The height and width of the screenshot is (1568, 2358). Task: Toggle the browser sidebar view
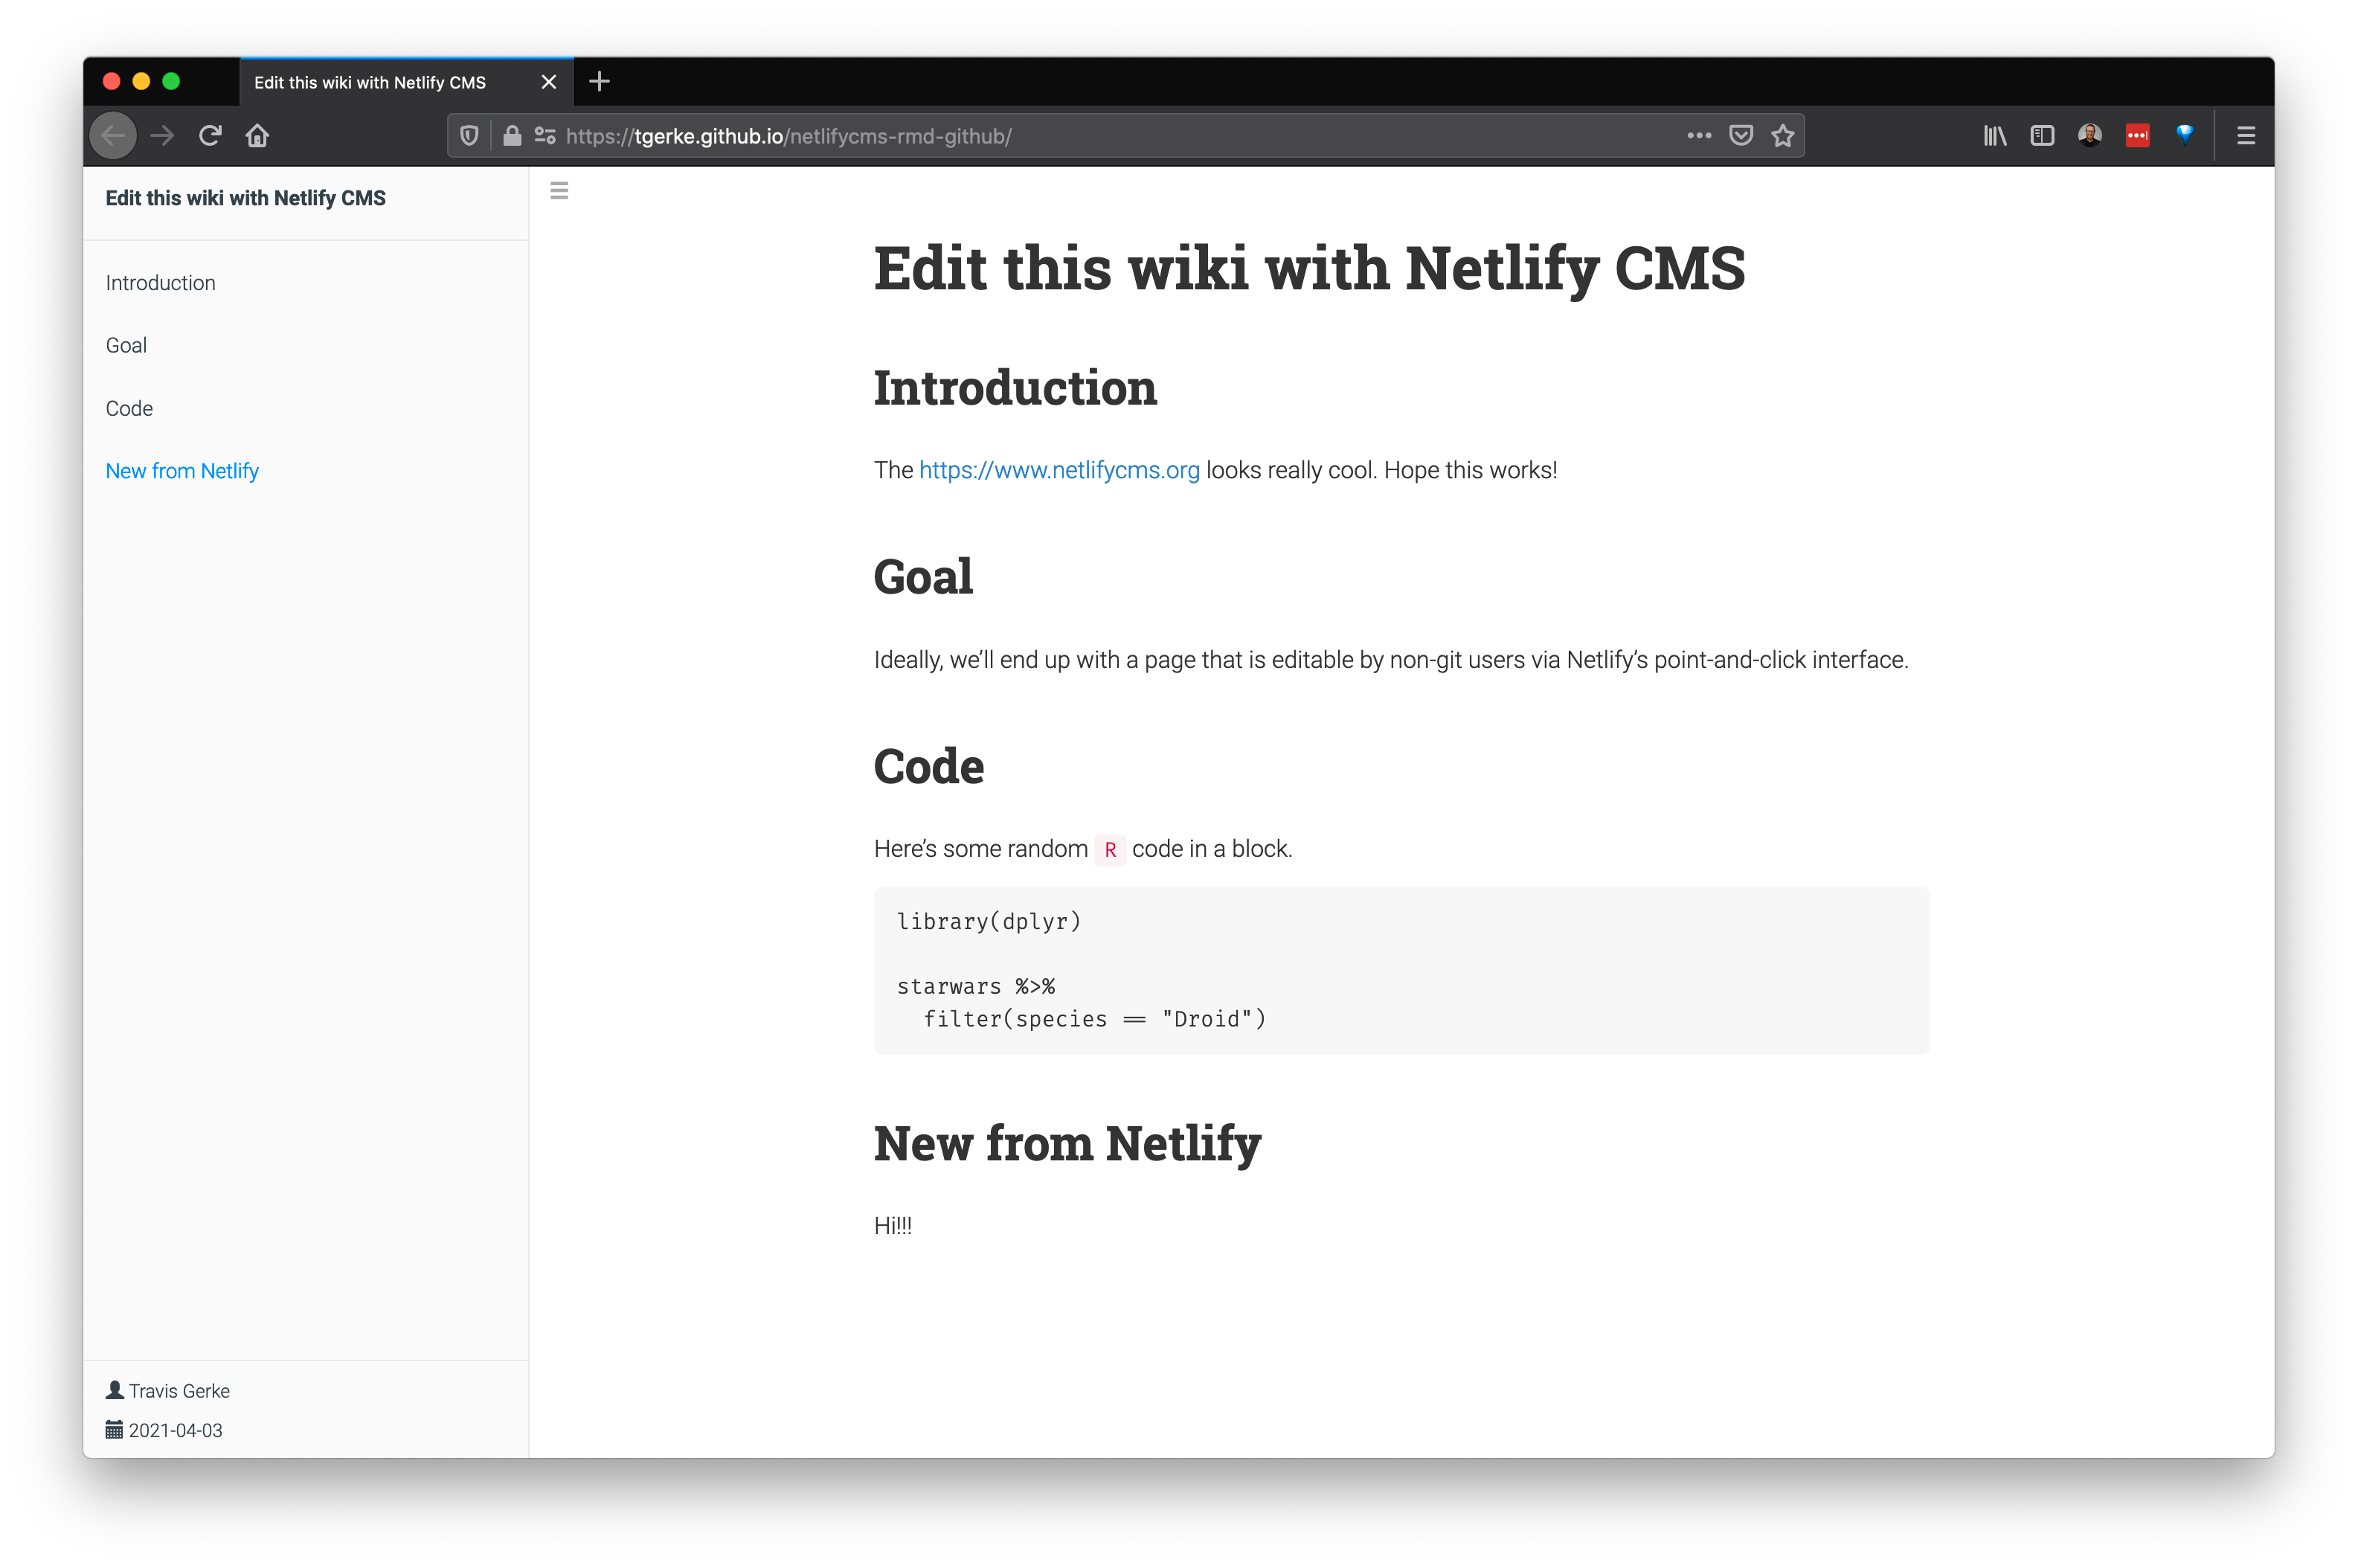[x=2041, y=135]
